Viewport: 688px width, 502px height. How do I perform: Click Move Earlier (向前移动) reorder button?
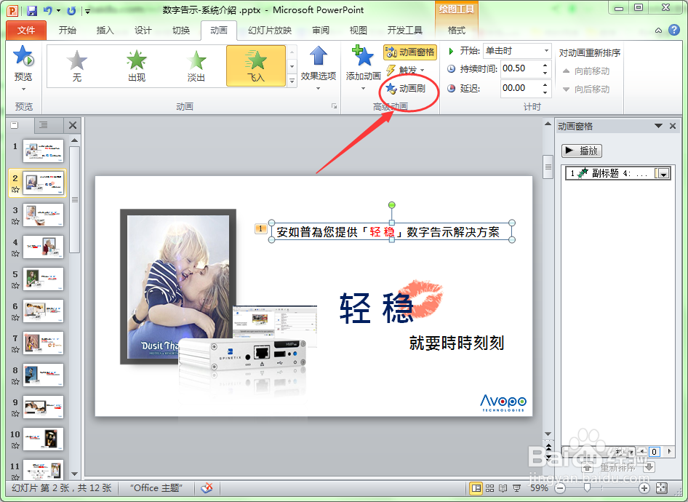coord(587,71)
